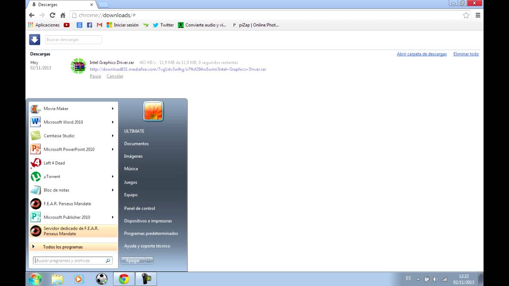The width and height of the screenshot is (509, 286).
Task: Expand the Camtasia Studio jump list arrow
Action: click(113, 135)
